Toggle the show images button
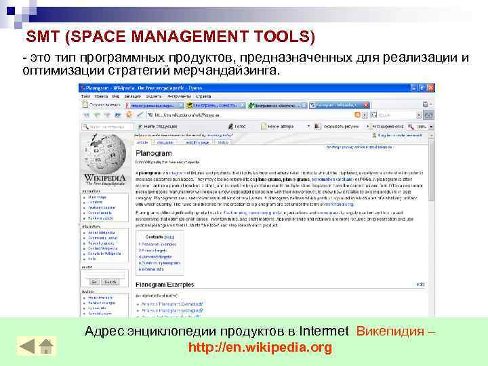 click(337, 127)
